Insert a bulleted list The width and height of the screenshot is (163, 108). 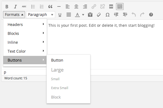pos(33,6)
